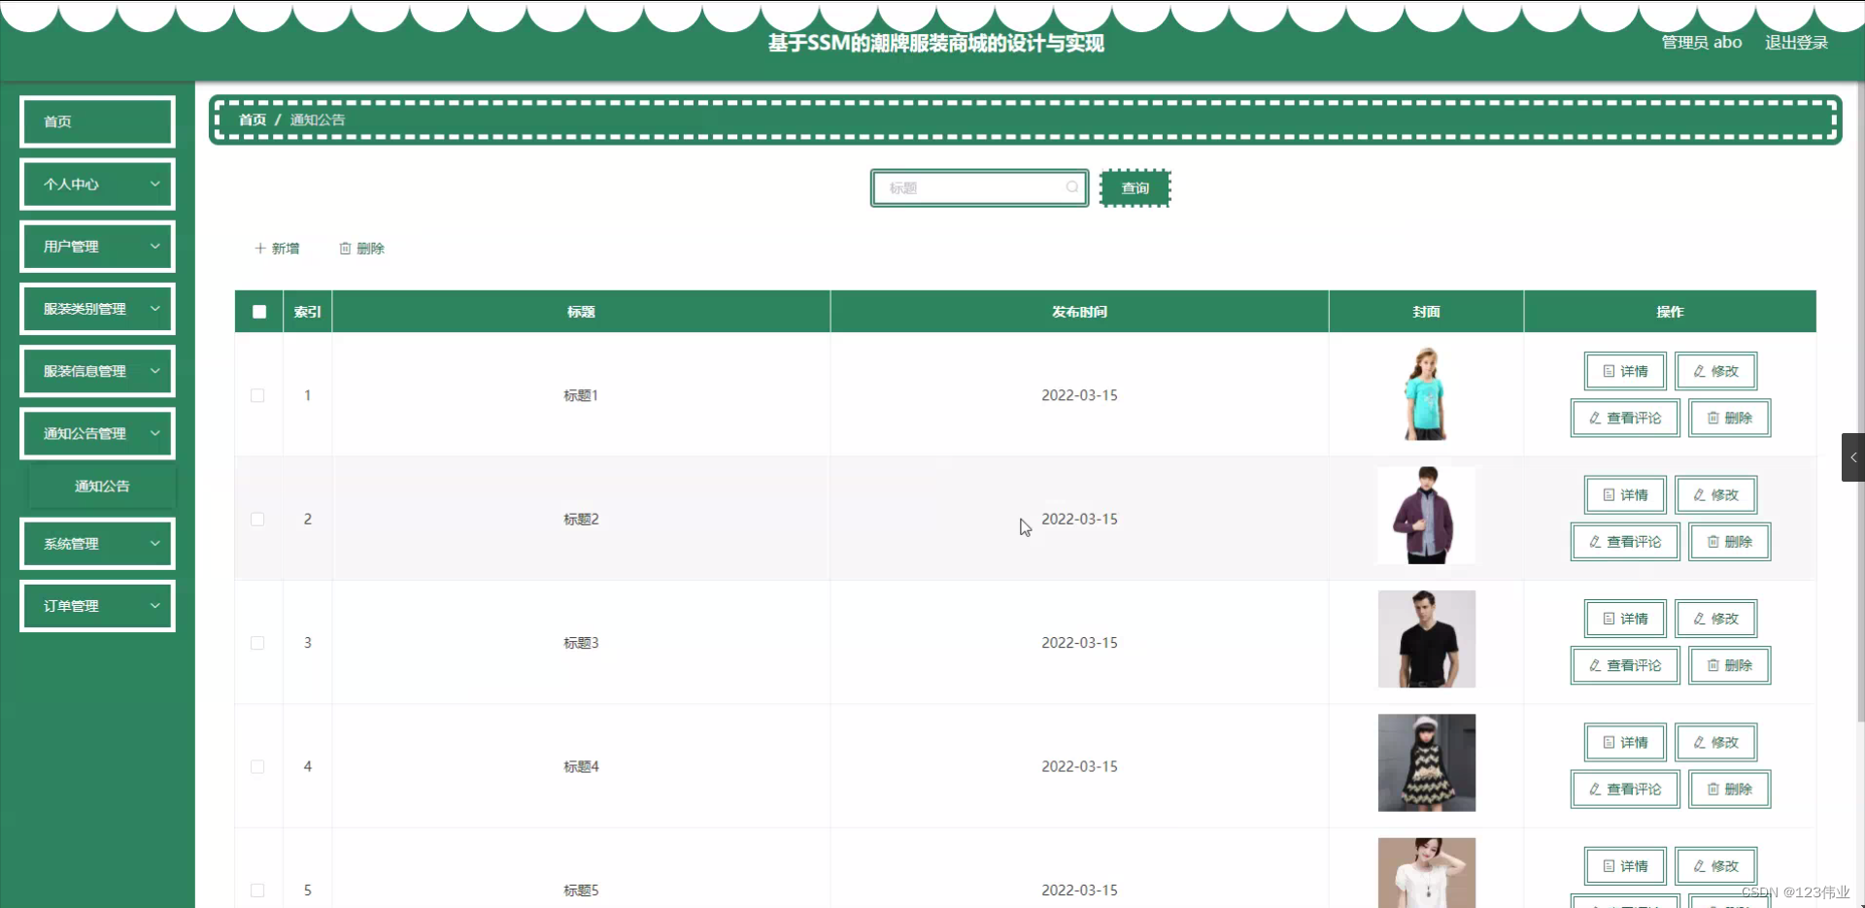The height and width of the screenshot is (908, 1865).
Task: Collapse the 通知公告管理 menu
Action: click(96, 433)
